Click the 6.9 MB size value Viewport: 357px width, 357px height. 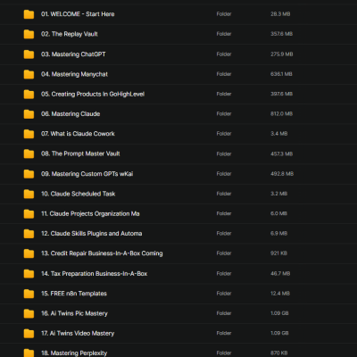click(x=278, y=234)
